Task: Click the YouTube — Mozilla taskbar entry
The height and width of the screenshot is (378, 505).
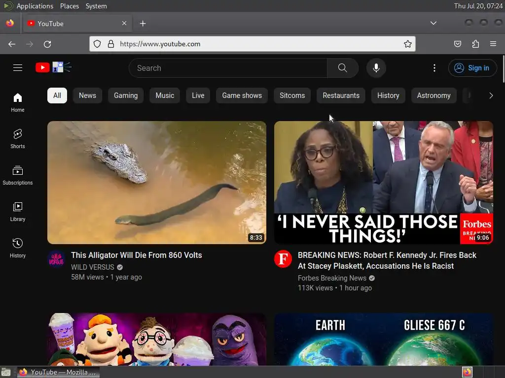Action: (x=58, y=372)
